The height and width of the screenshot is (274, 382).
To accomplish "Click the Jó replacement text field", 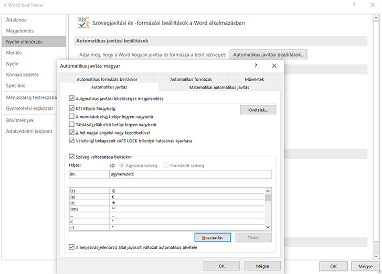I will click(190, 174).
